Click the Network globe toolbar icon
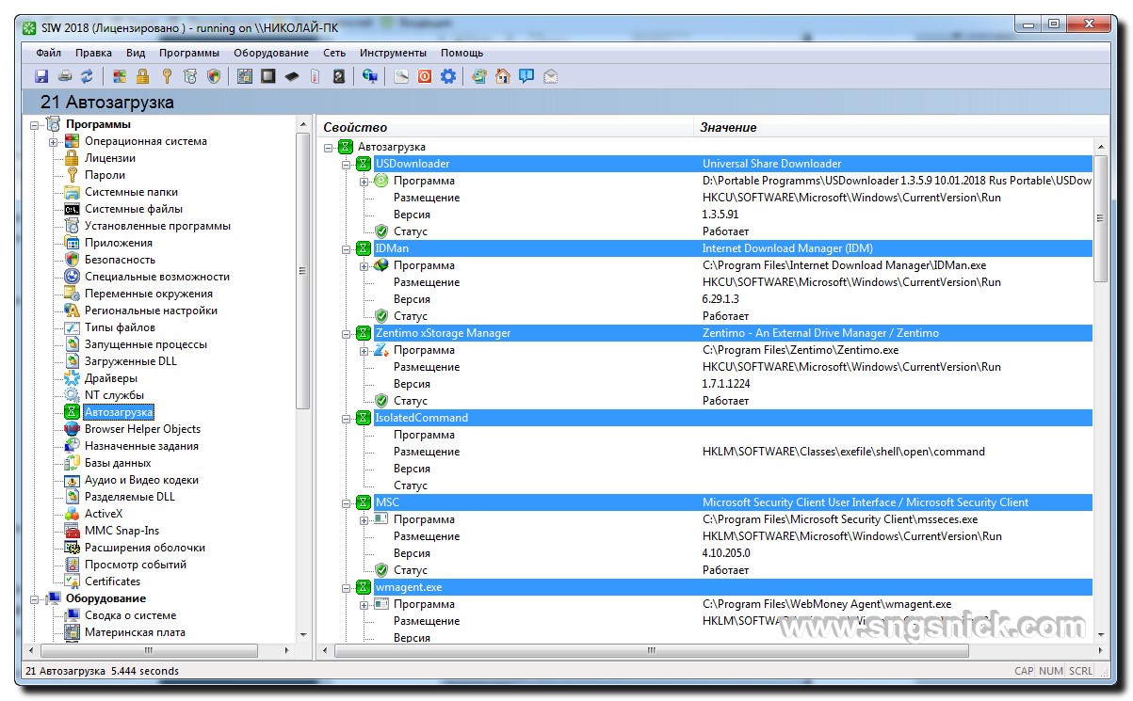 (x=370, y=76)
